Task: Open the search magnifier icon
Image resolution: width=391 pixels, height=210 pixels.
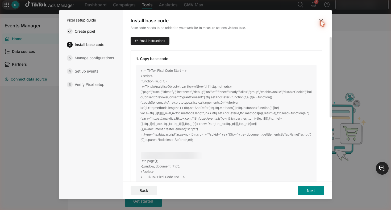Action: pyautogui.click(x=300, y=5)
